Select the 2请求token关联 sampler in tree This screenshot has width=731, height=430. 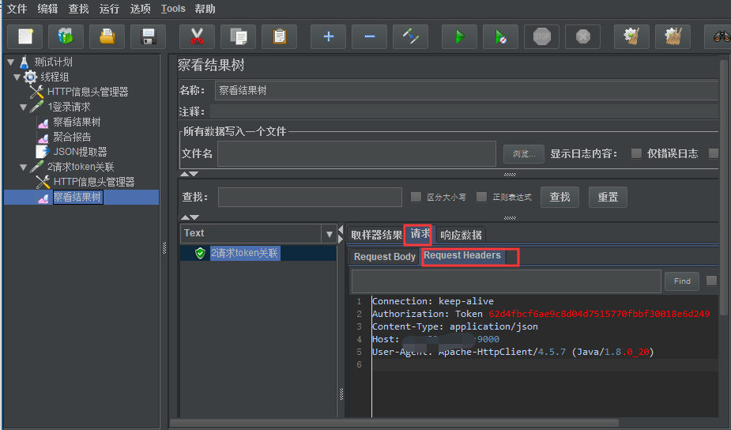(81, 167)
